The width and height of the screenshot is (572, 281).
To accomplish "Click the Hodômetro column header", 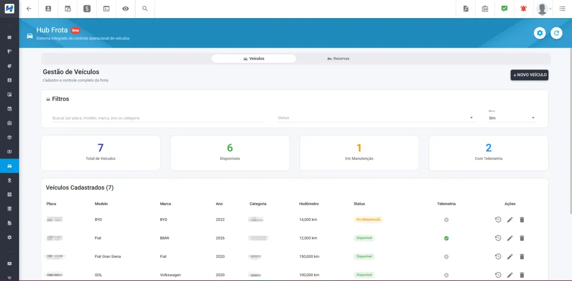I will point(309,204).
